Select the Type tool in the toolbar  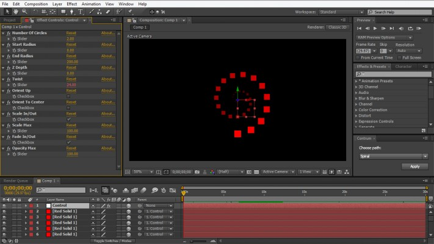click(x=81, y=12)
